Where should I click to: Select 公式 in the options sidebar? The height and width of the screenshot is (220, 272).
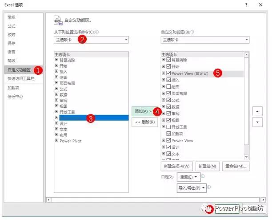pyautogui.click(x=12, y=26)
